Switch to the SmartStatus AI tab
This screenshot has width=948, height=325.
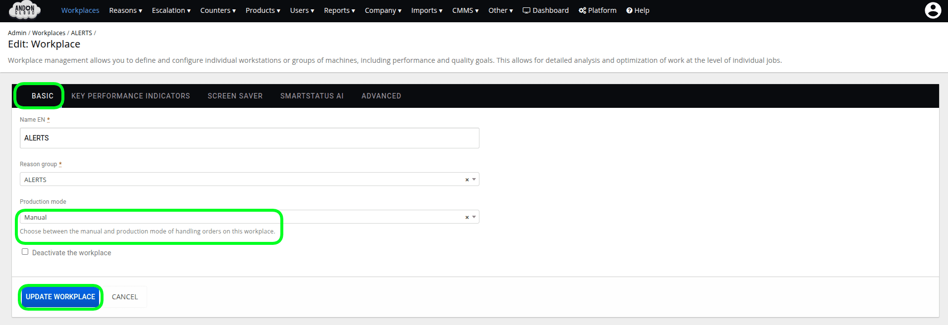[x=312, y=96]
